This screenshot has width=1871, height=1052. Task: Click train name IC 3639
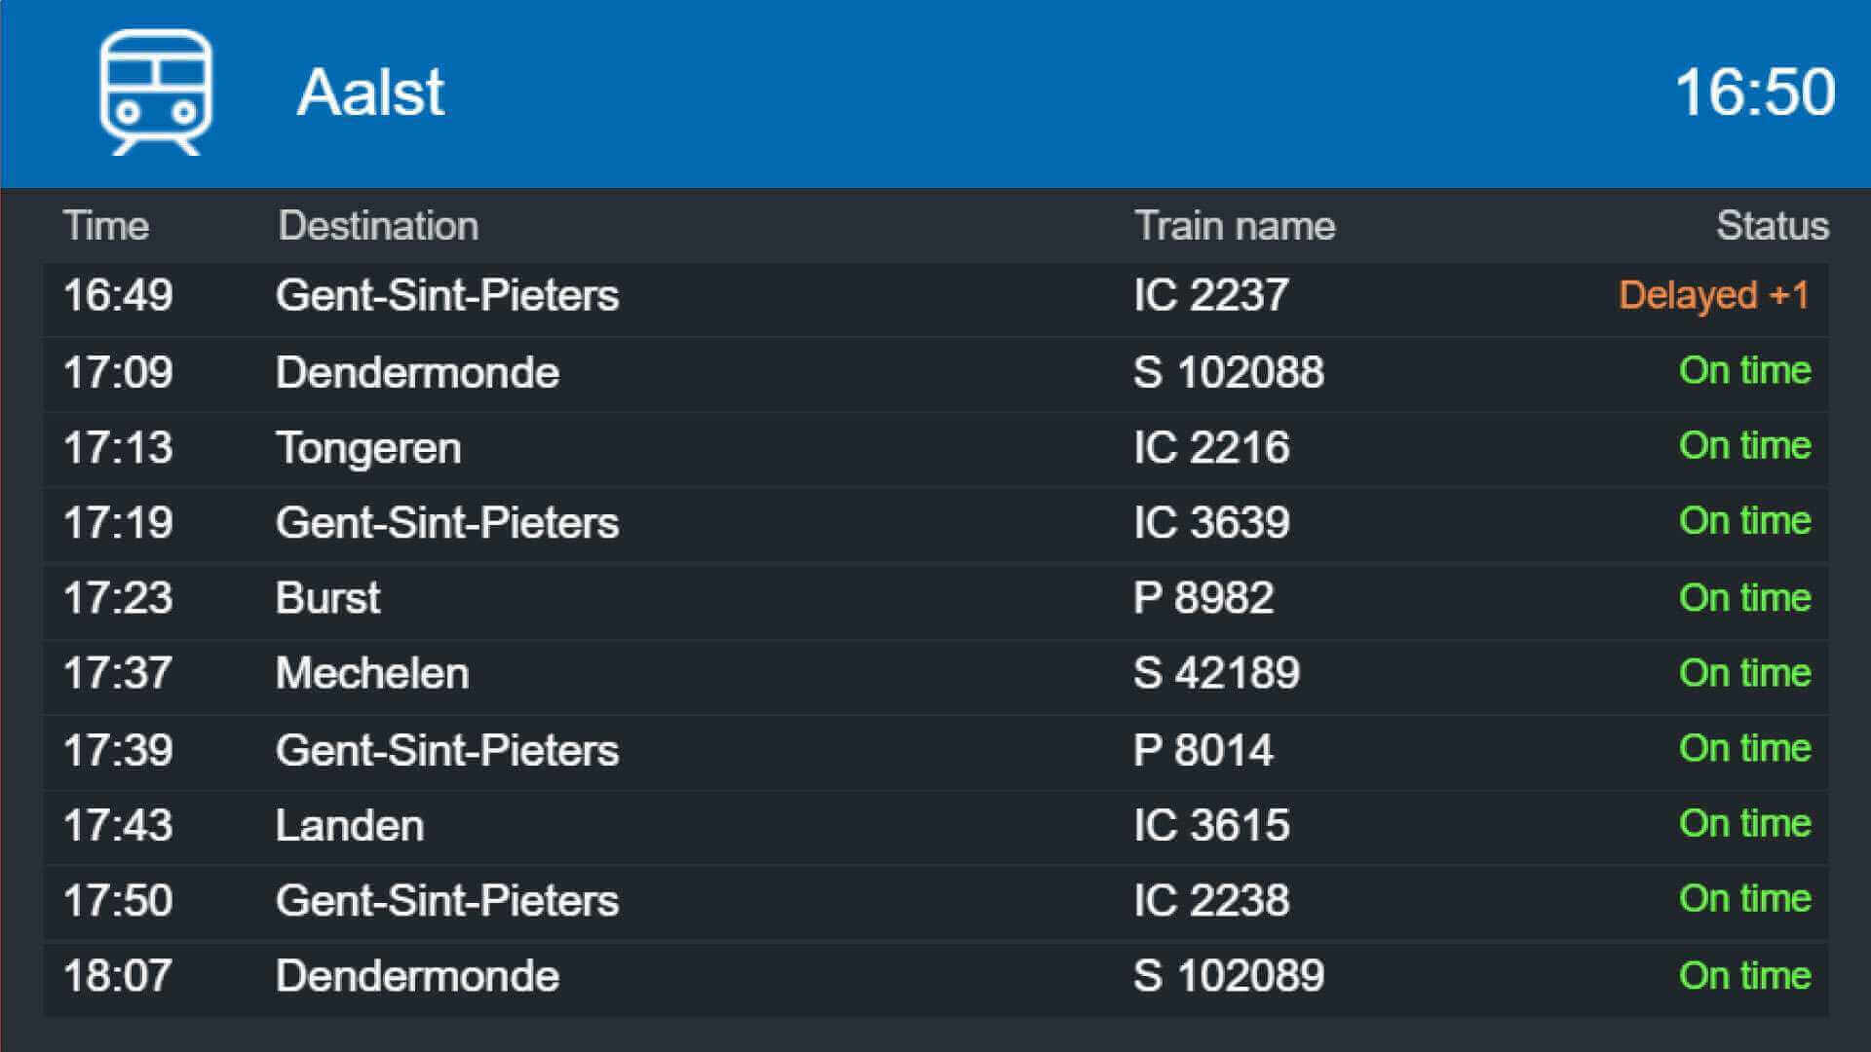pos(1211,523)
